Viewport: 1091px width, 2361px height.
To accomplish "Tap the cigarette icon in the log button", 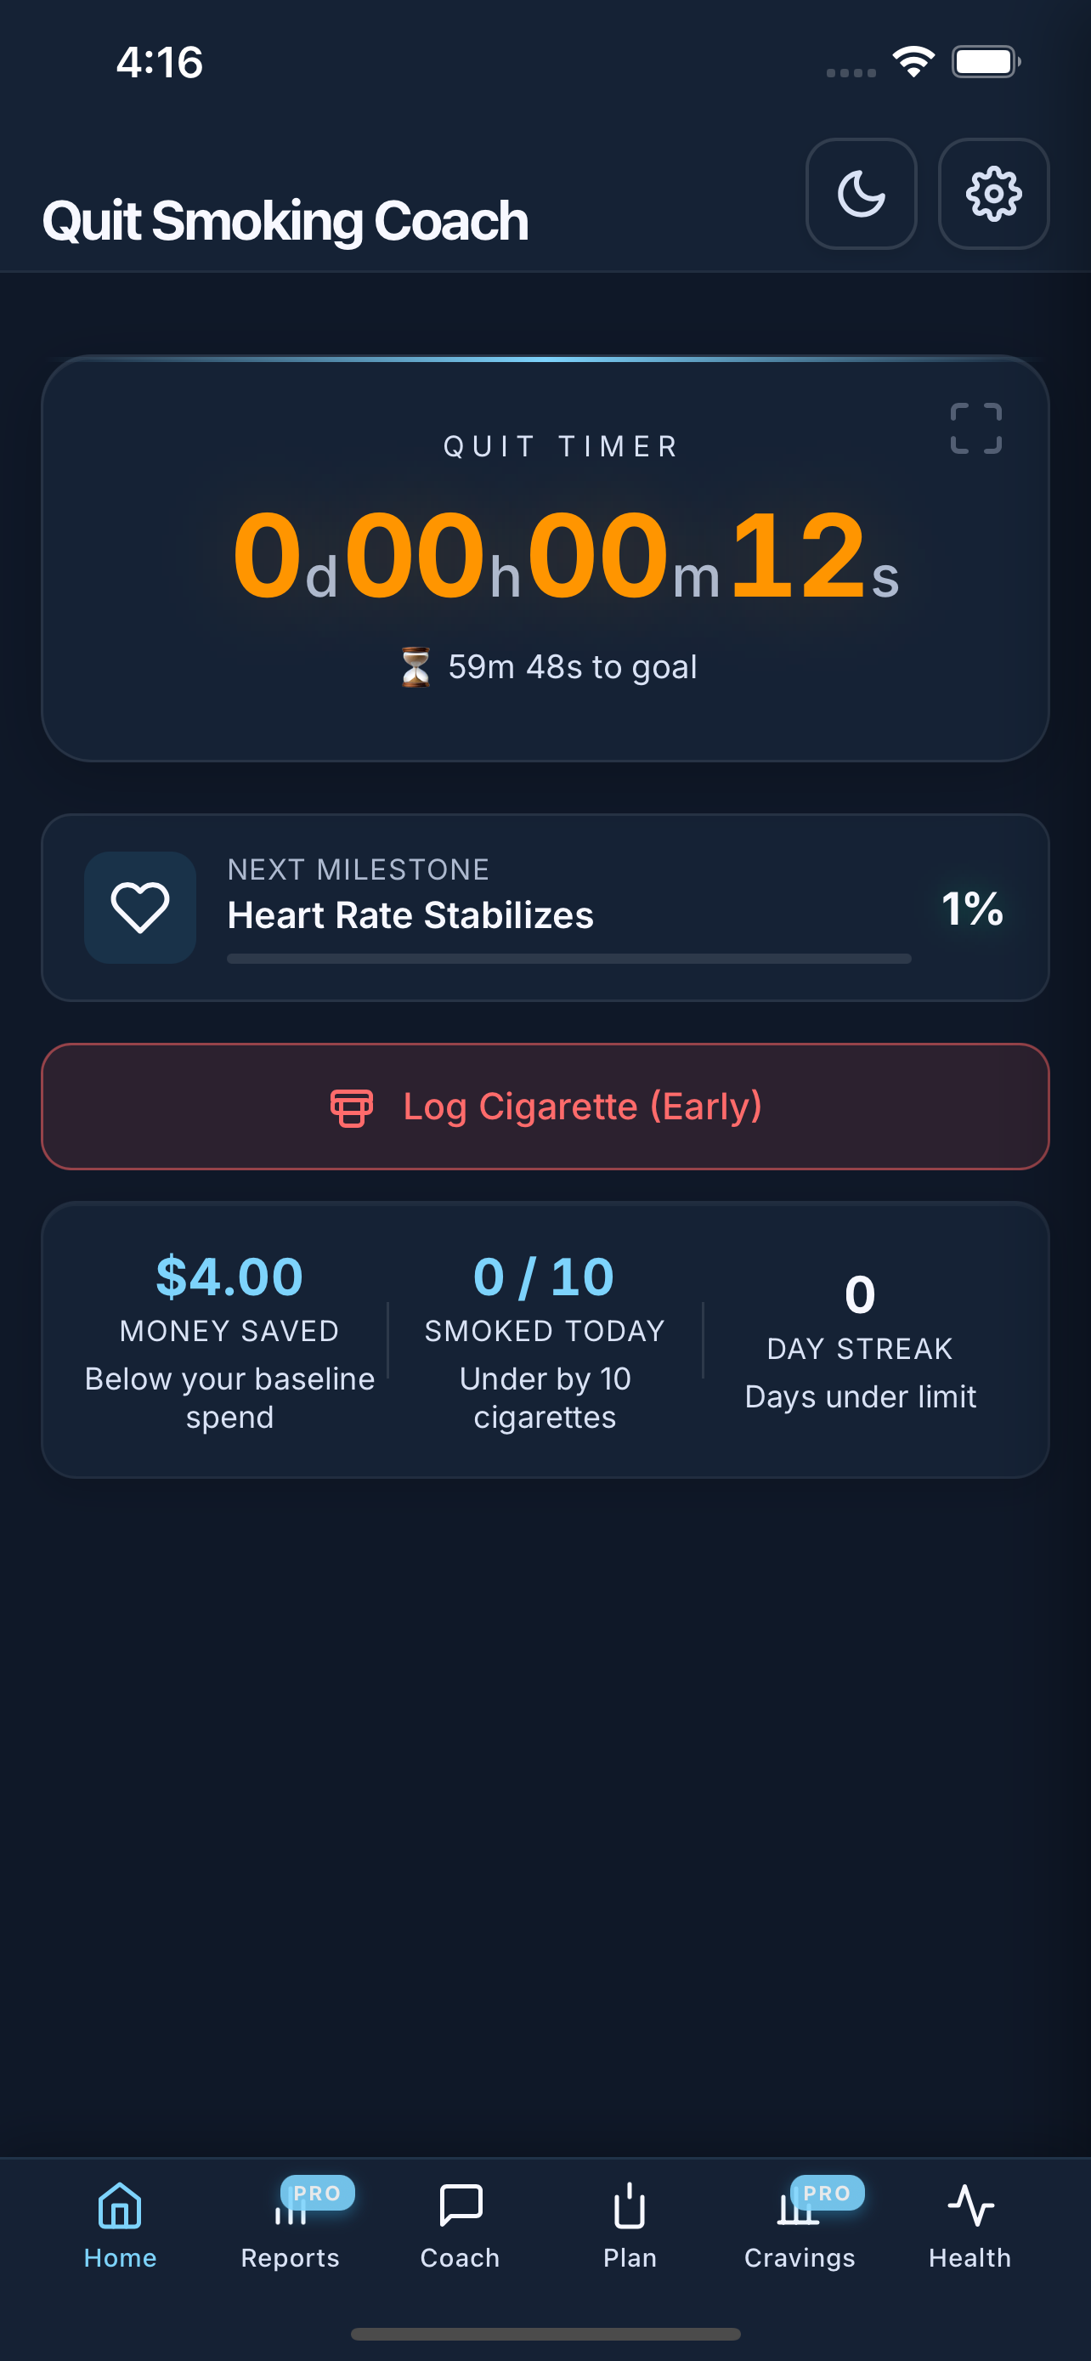I will point(352,1107).
